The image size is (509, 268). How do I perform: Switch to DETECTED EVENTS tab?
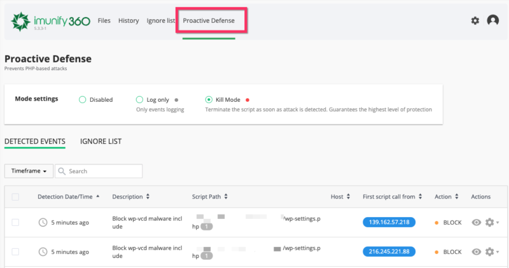35,141
